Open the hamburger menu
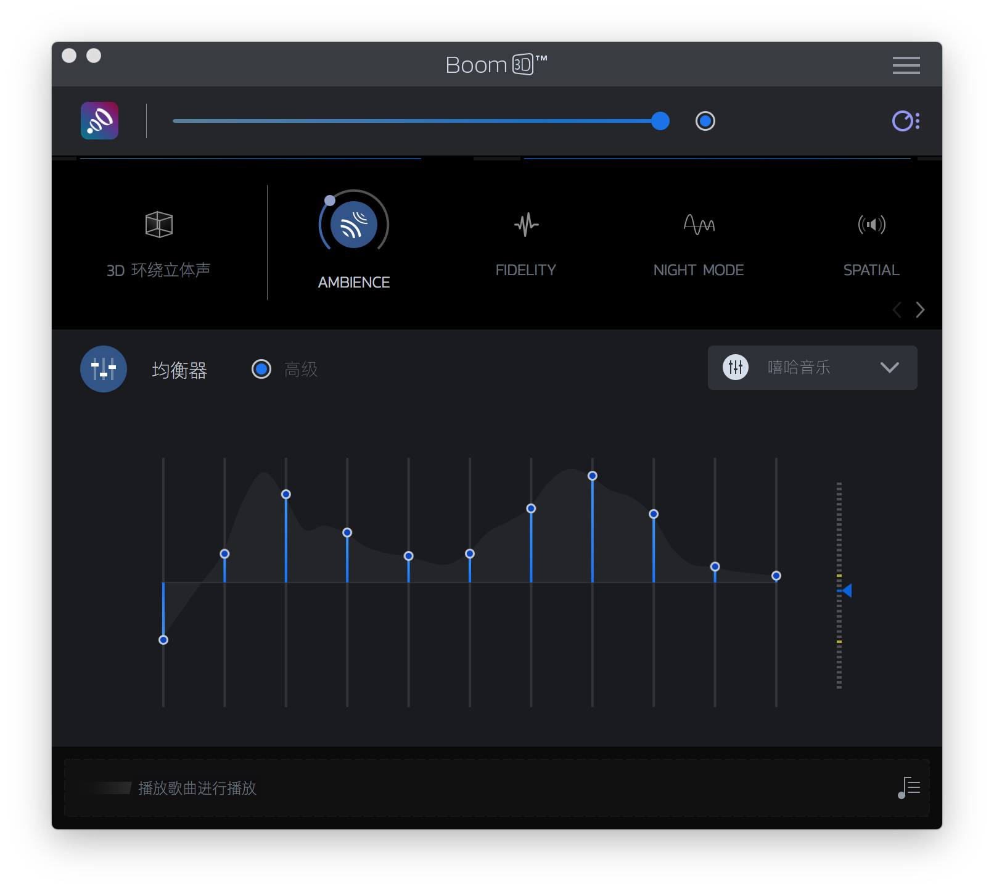The height and width of the screenshot is (891, 994). (906, 65)
